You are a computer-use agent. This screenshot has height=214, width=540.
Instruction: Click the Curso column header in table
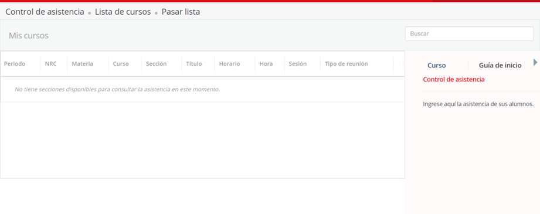pos(121,64)
